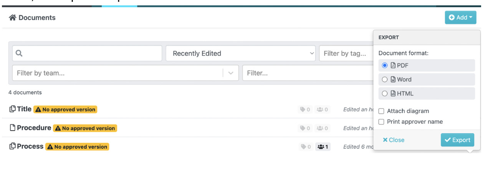This screenshot has width=493, height=170.
Task: Open the Filter by team dropdown arrow
Action: [231, 73]
